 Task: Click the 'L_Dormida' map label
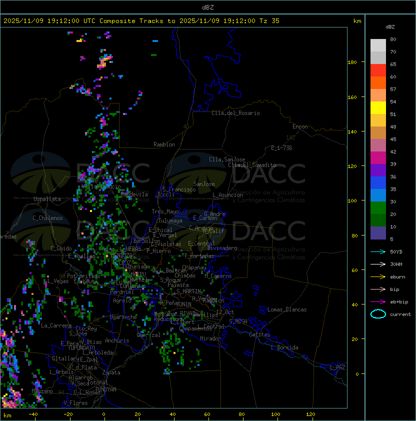point(284,347)
